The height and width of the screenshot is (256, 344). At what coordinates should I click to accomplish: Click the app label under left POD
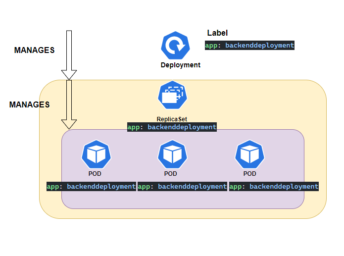pos(91,186)
